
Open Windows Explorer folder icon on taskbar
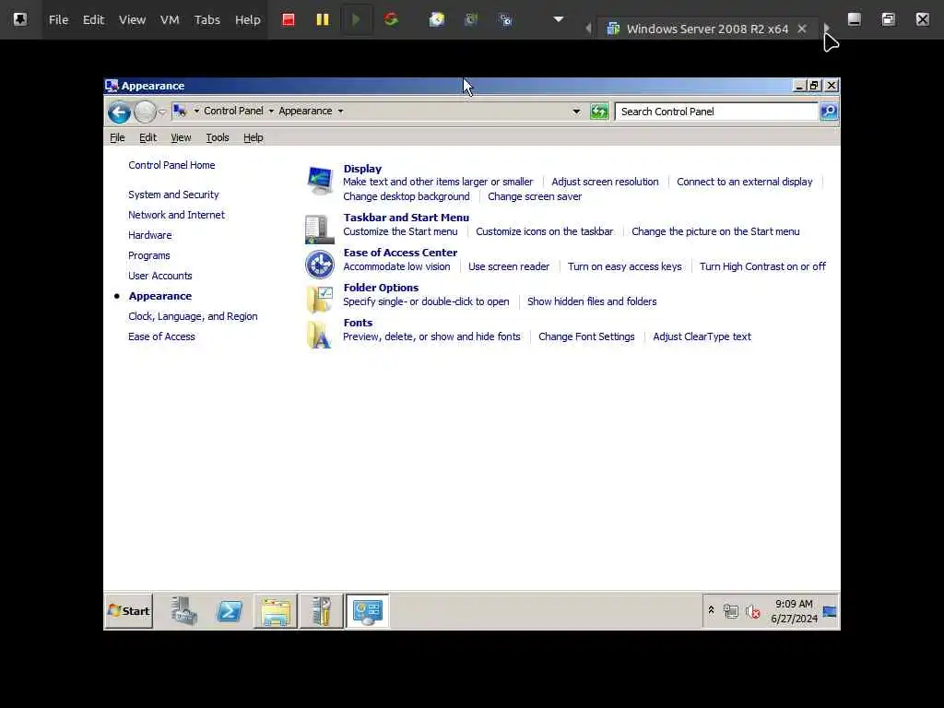276,611
